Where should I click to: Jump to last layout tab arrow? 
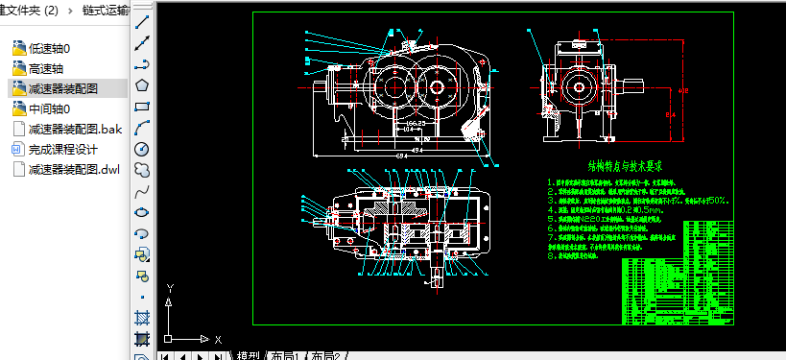coord(218,356)
